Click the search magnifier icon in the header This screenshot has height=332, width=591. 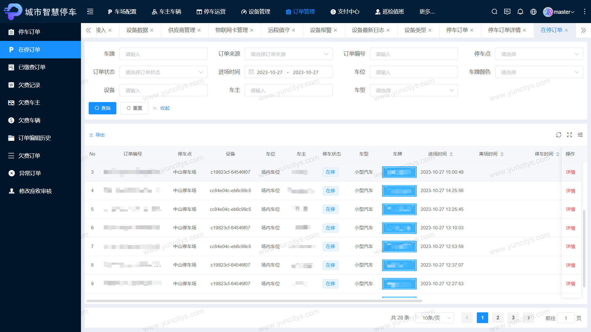click(494, 12)
